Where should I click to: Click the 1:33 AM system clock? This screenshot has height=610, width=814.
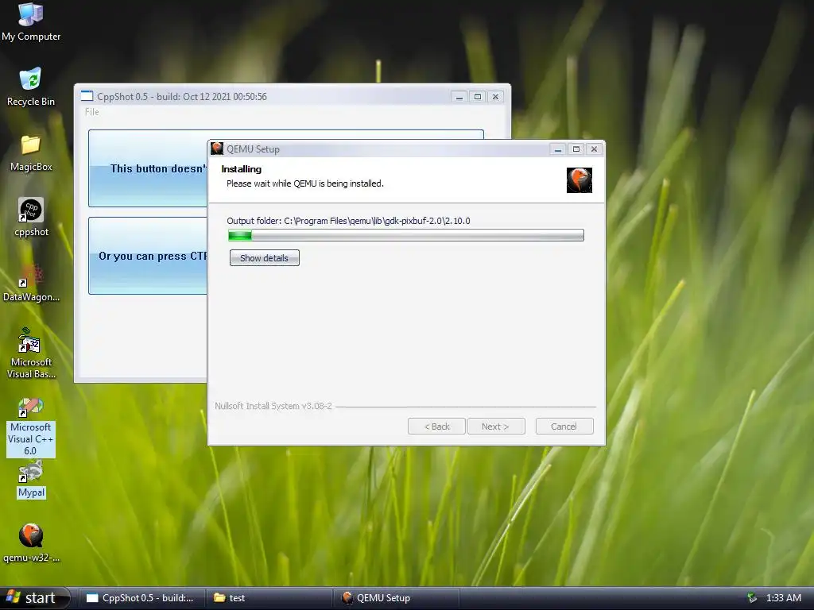[783, 597]
